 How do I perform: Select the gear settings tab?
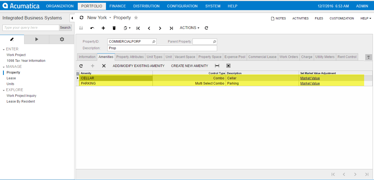(62, 39)
